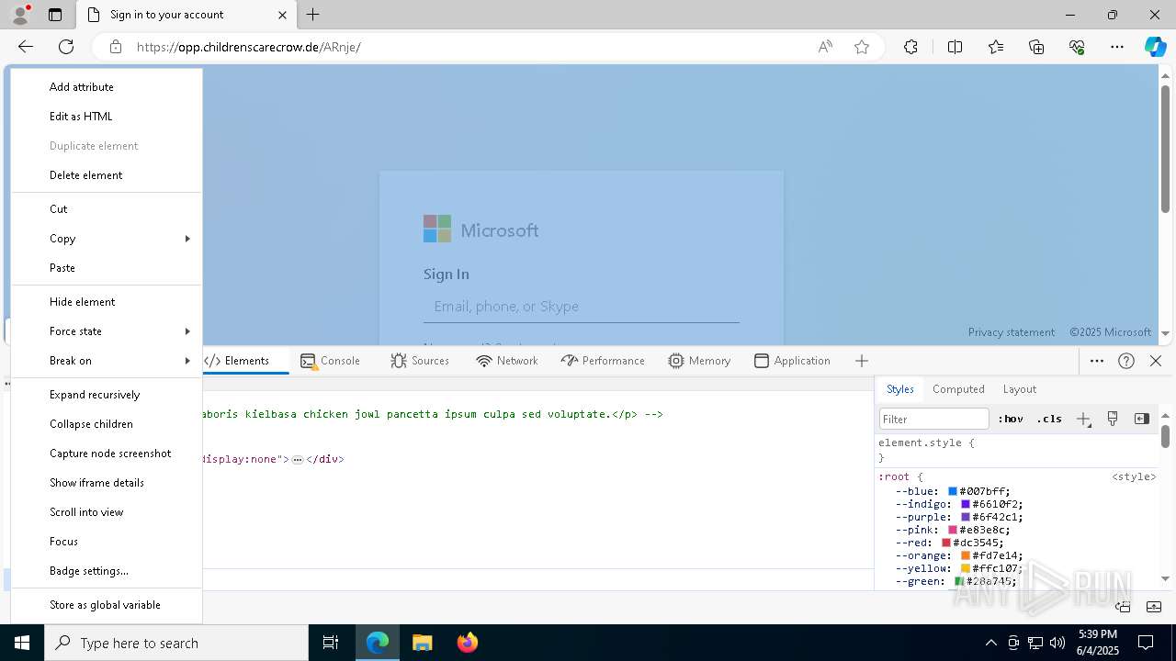The width and height of the screenshot is (1176, 661).
Task: Toggle element state with :hov
Action: (1011, 419)
